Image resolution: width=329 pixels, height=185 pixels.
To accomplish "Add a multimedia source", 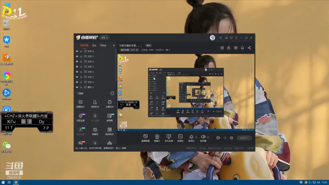I will (x=180, y=138).
